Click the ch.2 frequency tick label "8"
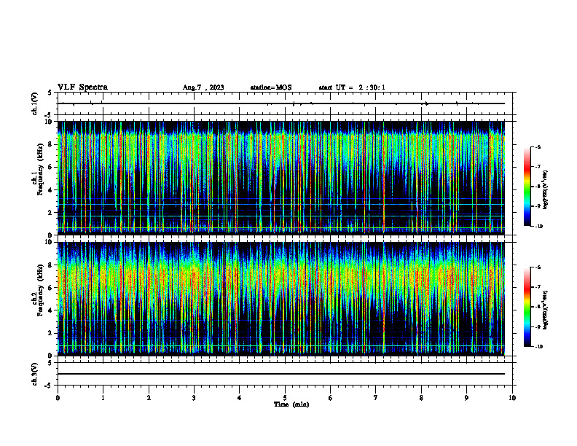Viewport: 577px width, 446px height. coord(51,265)
